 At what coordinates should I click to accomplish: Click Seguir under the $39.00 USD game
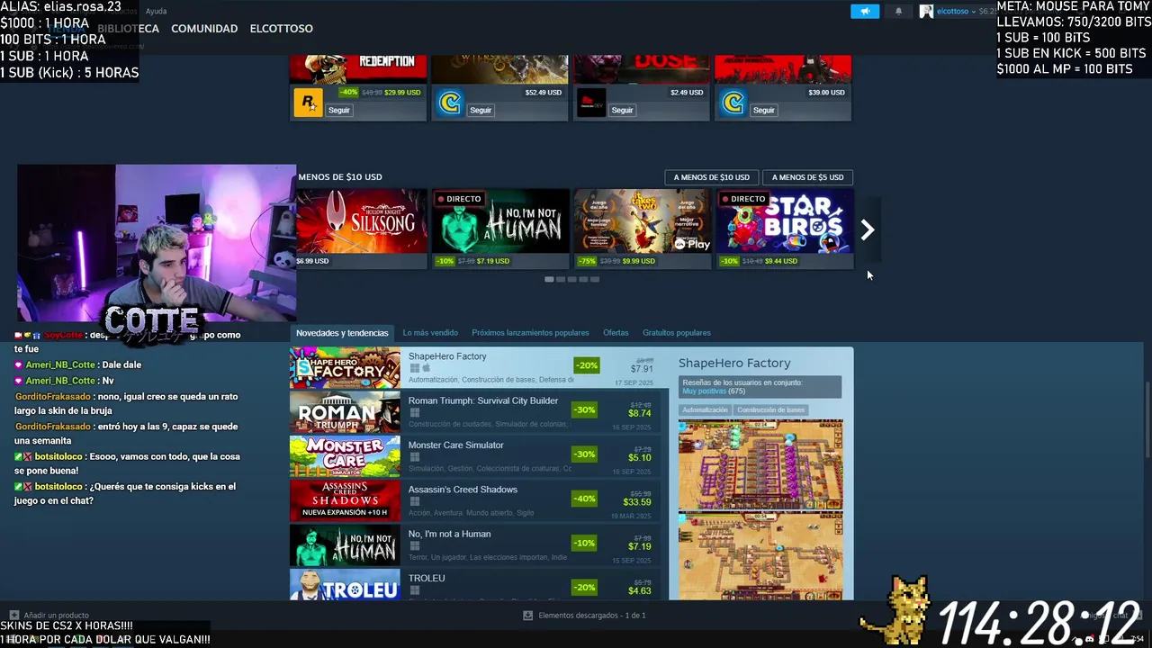click(x=763, y=110)
